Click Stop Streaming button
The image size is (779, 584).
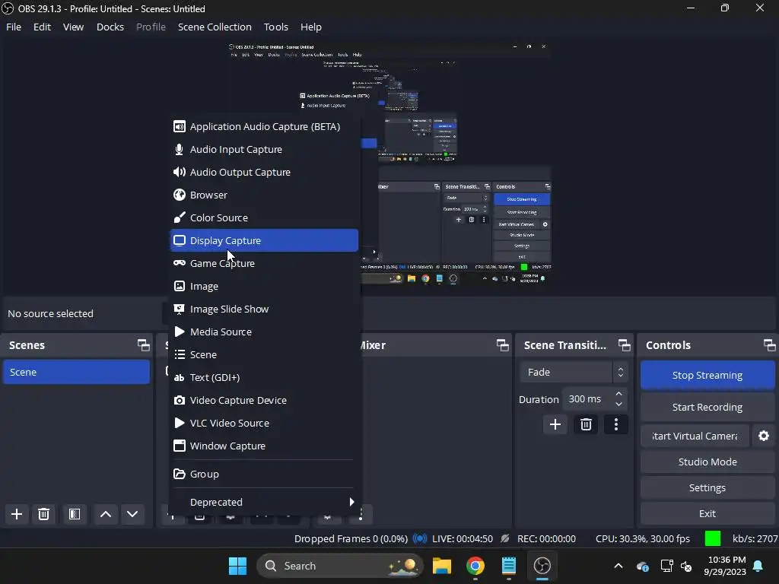click(707, 375)
